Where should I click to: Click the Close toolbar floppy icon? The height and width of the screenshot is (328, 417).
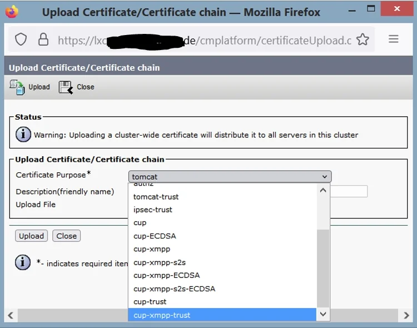click(66, 87)
